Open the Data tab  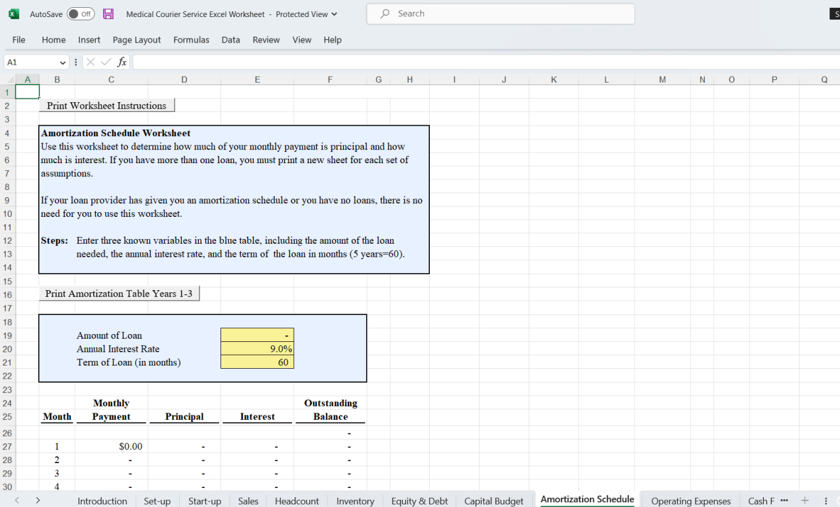tap(230, 40)
